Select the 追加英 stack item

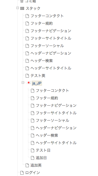[36, 165]
